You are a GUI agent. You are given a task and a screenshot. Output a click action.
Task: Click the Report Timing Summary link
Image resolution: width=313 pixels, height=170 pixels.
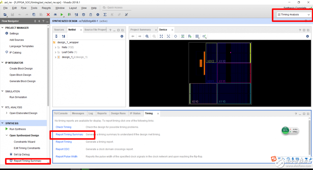tap(69, 134)
